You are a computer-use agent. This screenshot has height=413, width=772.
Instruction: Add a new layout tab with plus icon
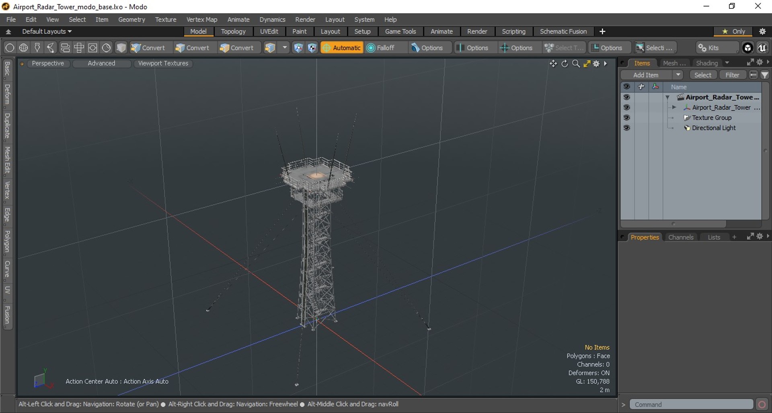[x=602, y=31]
